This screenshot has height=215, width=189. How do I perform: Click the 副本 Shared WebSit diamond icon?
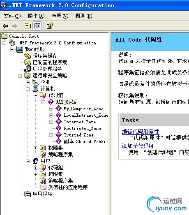click(x=58, y=141)
